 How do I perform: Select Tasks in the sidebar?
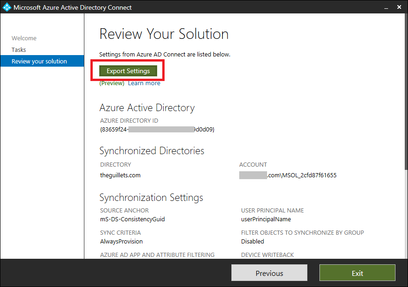click(19, 50)
